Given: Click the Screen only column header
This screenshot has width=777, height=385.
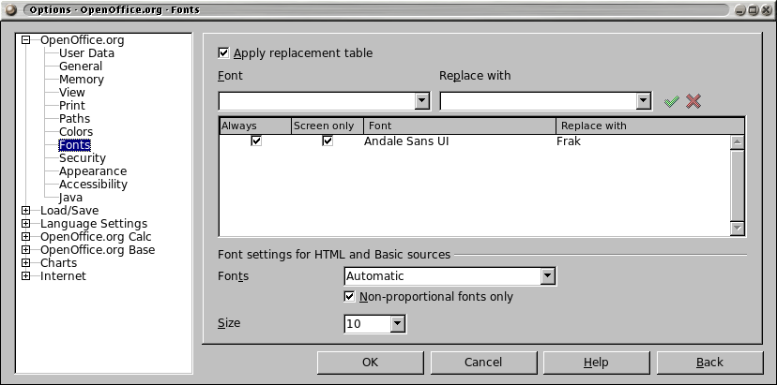Looking at the screenshot, I should coord(328,126).
